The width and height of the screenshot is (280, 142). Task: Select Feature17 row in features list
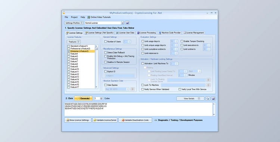point(81,87)
